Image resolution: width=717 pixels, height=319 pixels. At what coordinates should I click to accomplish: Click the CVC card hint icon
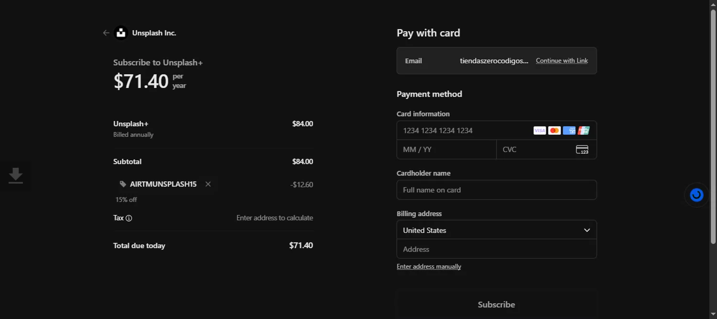[582, 150]
